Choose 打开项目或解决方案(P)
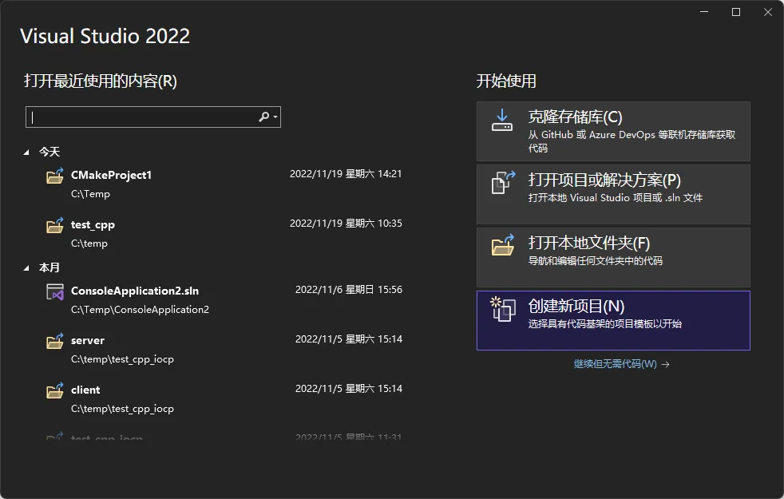784x499 pixels. click(613, 194)
